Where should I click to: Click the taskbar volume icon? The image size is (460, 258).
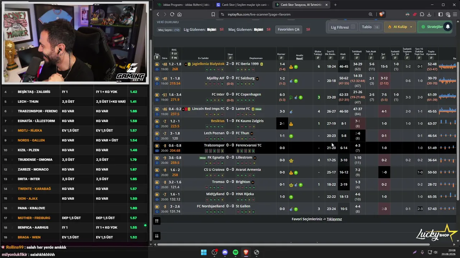point(435,252)
